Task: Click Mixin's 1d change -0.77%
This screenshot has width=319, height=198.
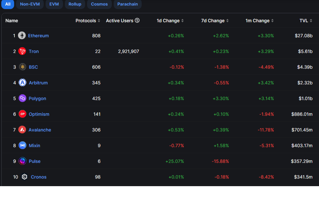Action: [177, 145]
